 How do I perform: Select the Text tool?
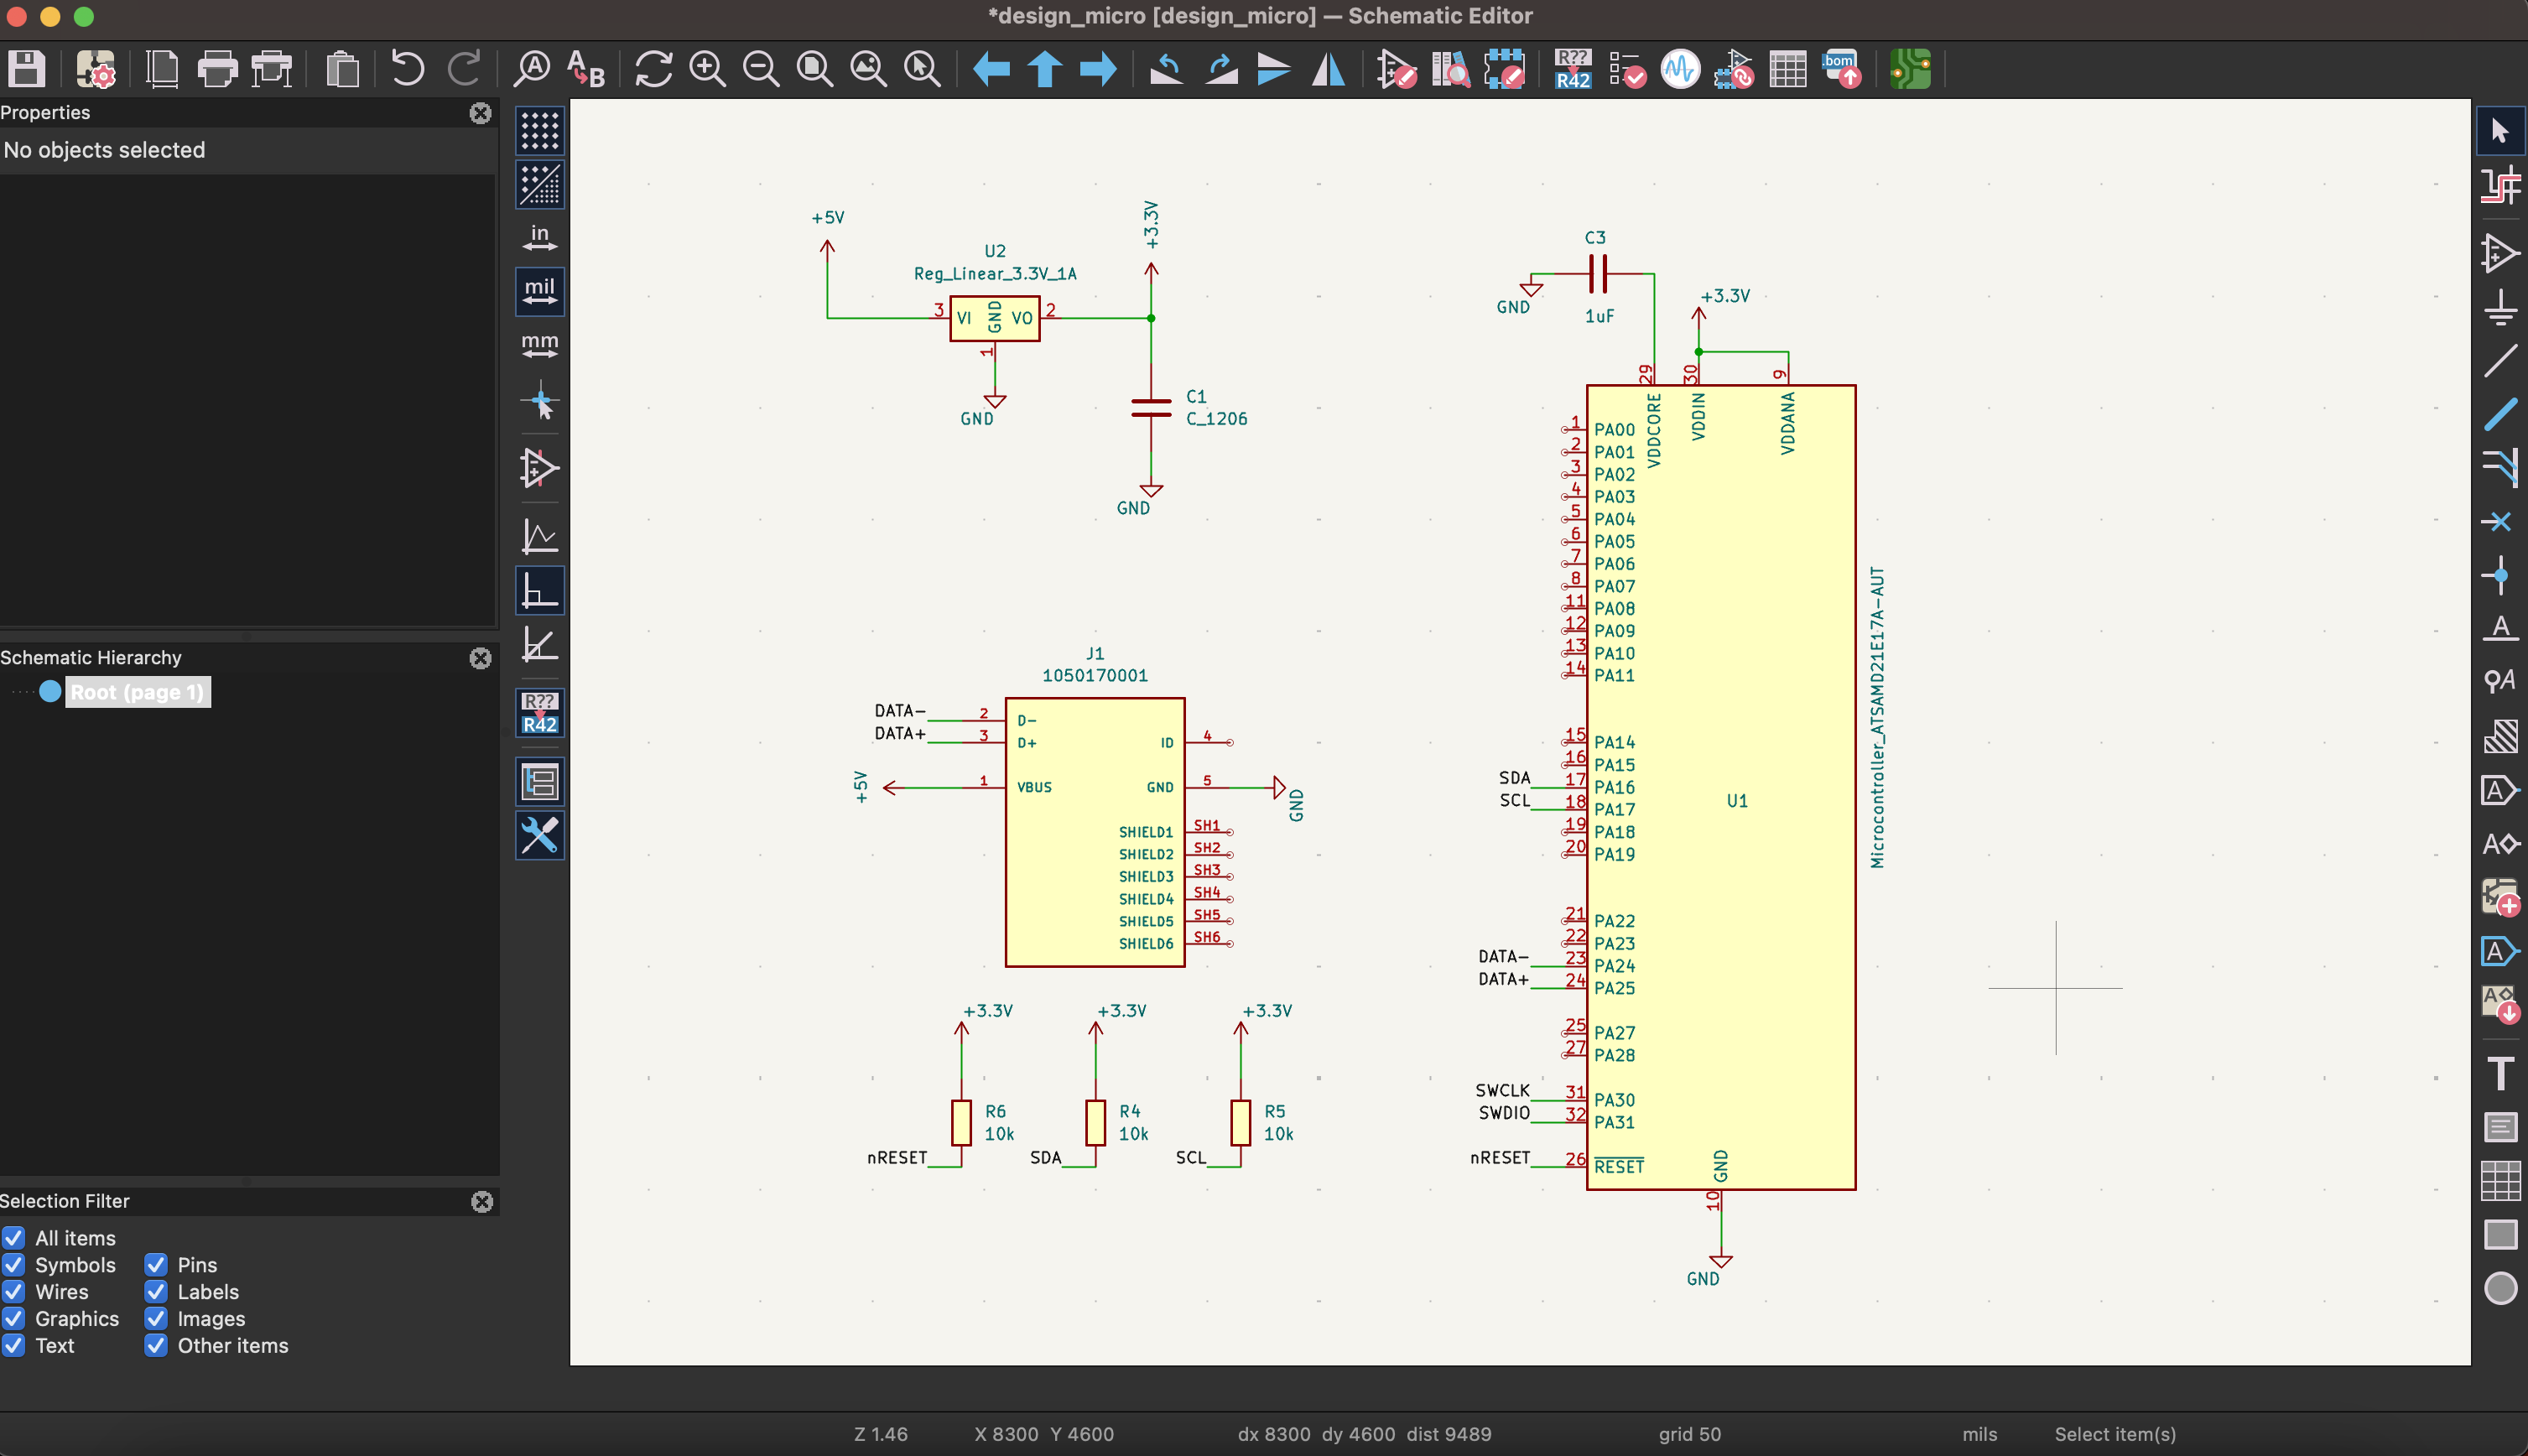2501,1073
